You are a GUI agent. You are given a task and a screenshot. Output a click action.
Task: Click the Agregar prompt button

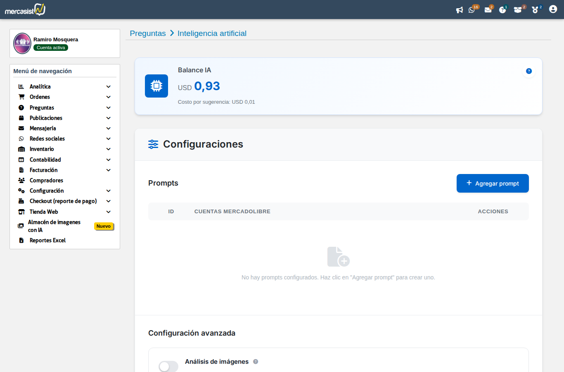[x=493, y=184]
